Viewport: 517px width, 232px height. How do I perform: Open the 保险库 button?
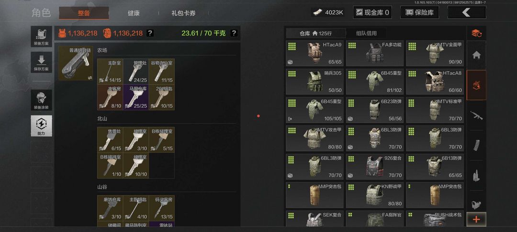419,12
